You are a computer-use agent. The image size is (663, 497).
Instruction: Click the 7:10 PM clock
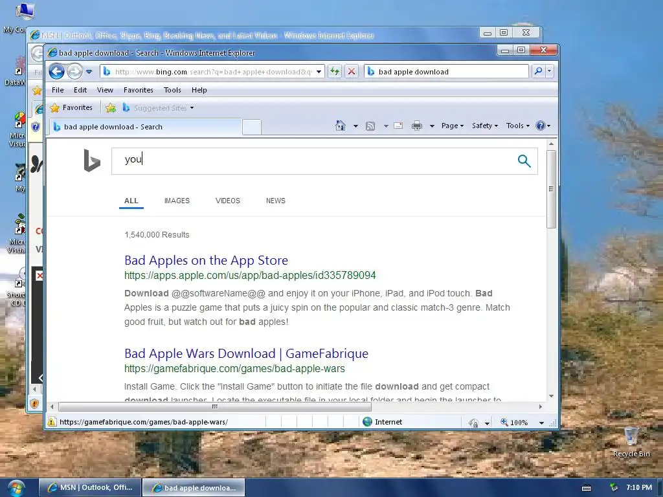tap(639, 487)
